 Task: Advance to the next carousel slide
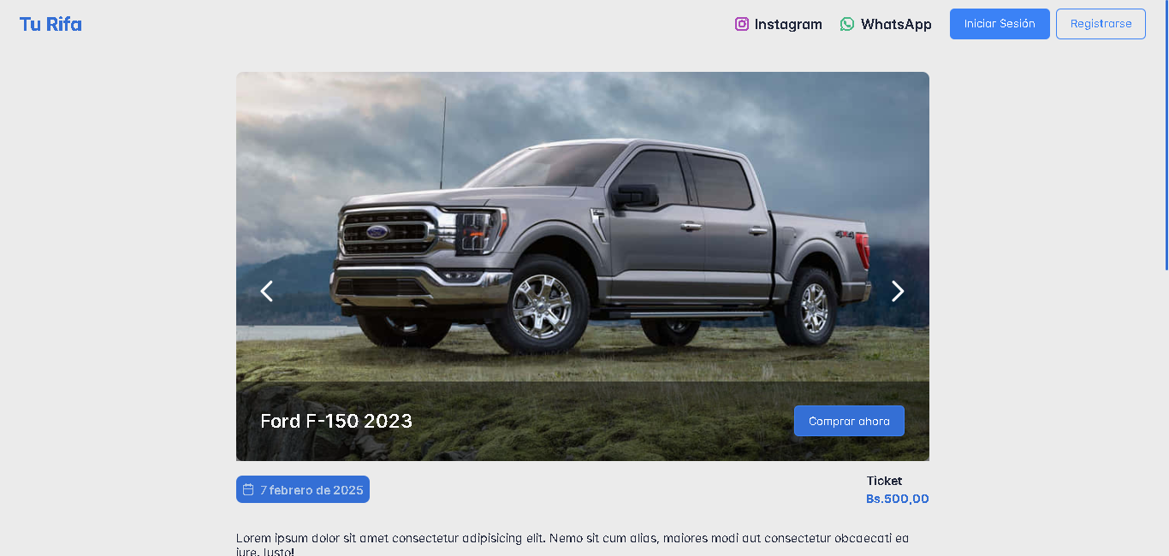click(x=898, y=292)
